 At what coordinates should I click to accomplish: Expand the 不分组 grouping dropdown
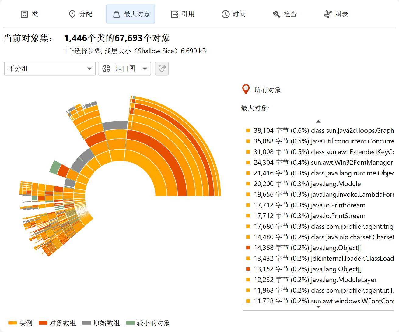click(x=50, y=69)
